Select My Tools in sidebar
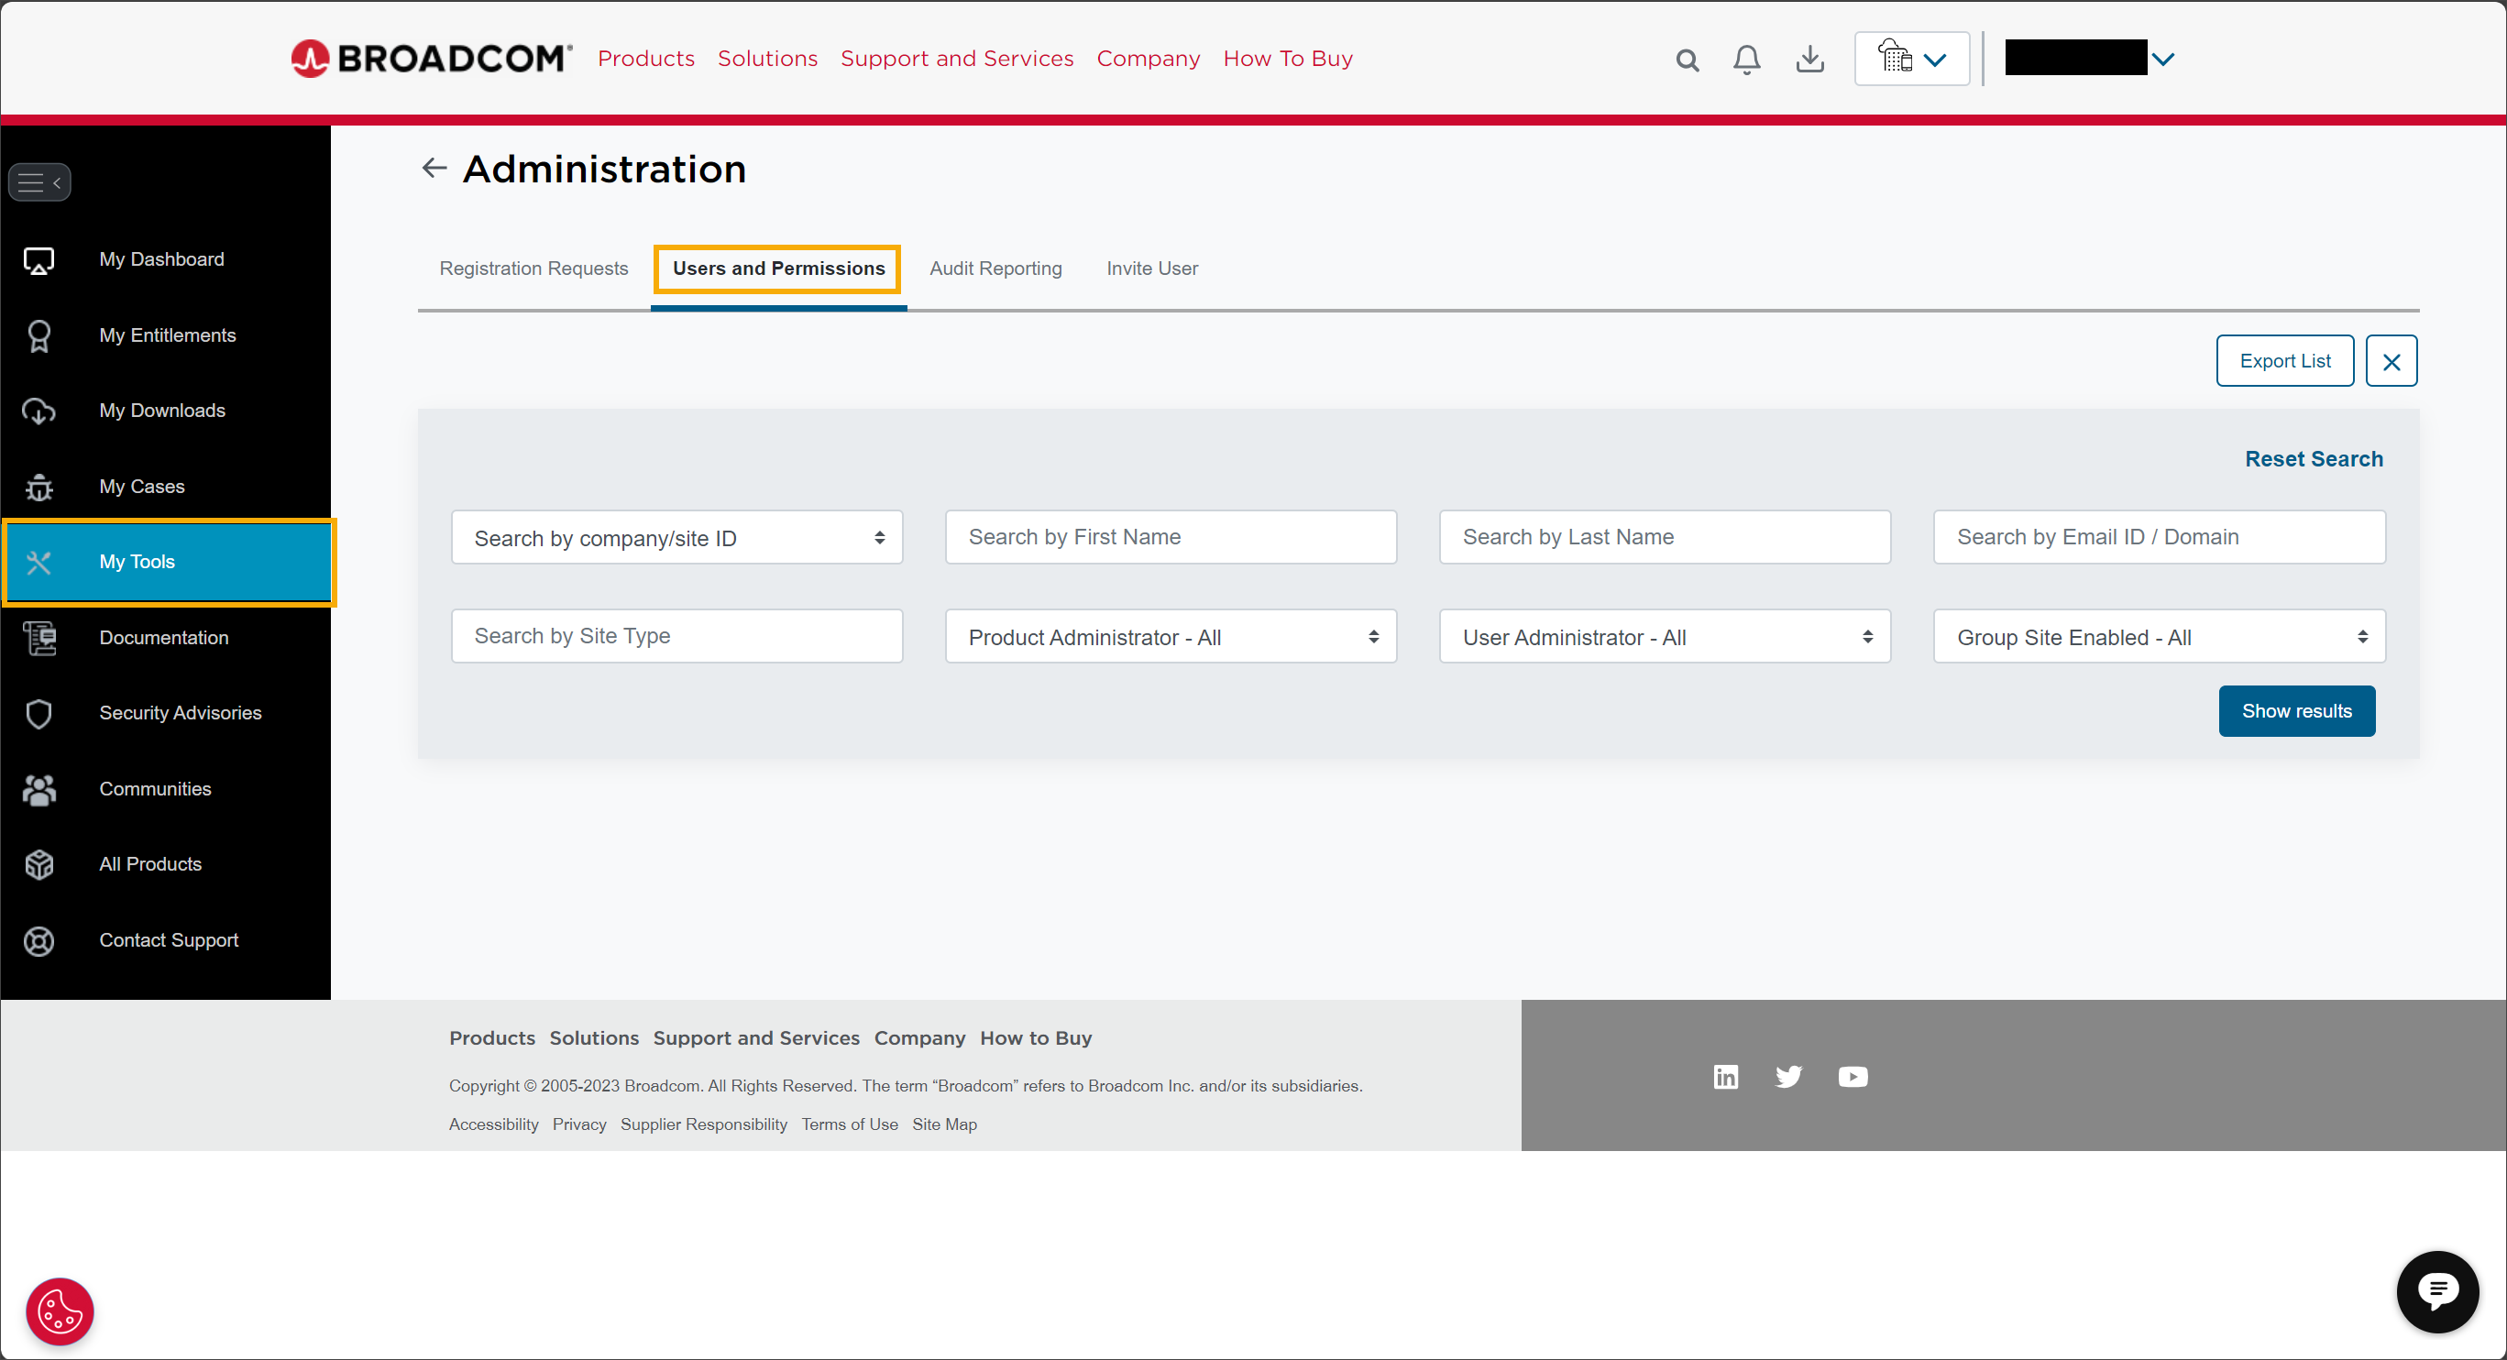 pyautogui.click(x=168, y=563)
